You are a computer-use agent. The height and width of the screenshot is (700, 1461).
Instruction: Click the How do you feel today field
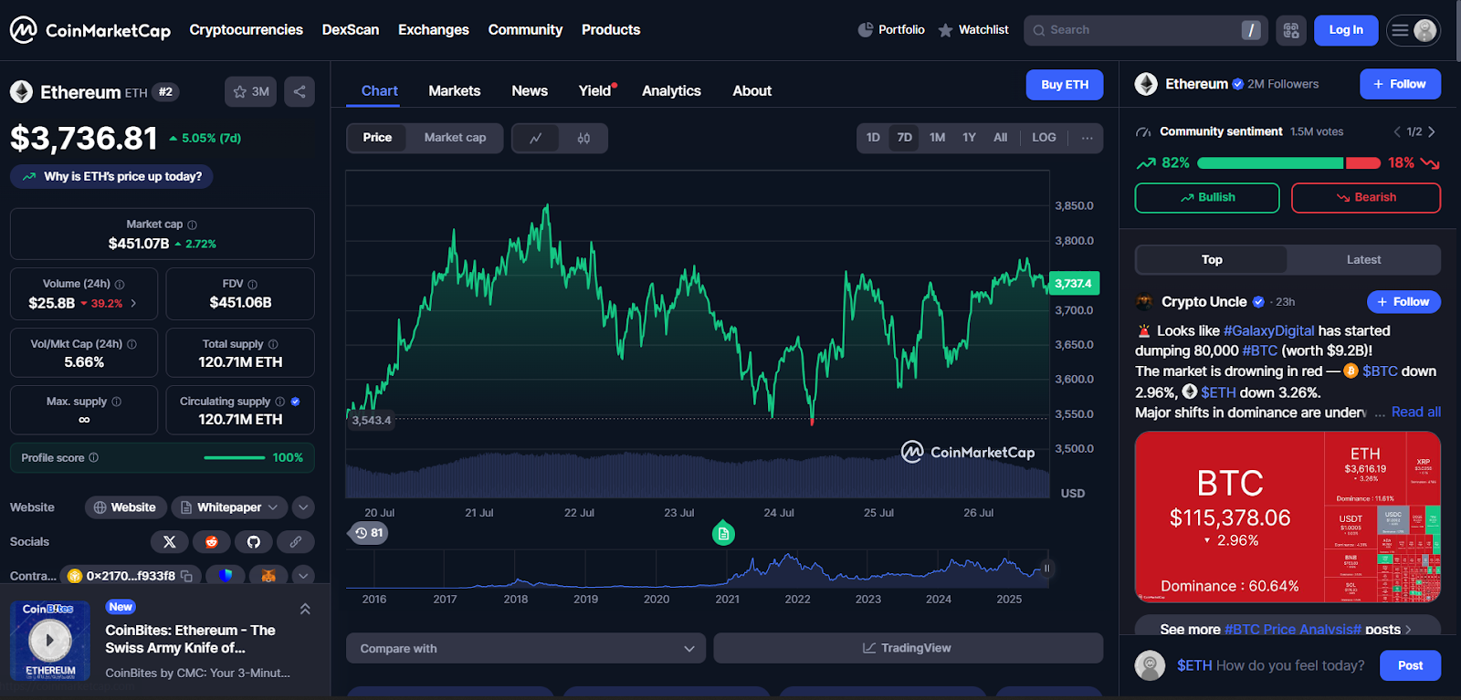pyautogui.click(x=1271, y=665)
